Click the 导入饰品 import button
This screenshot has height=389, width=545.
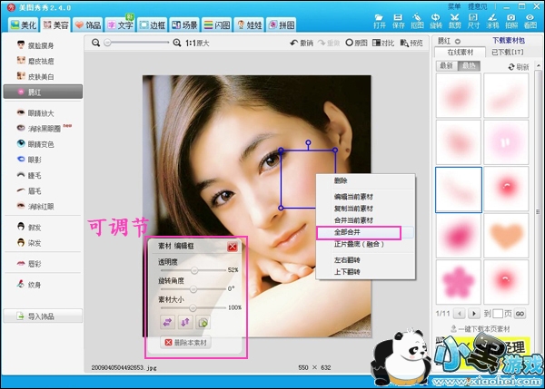pos(43,316)
